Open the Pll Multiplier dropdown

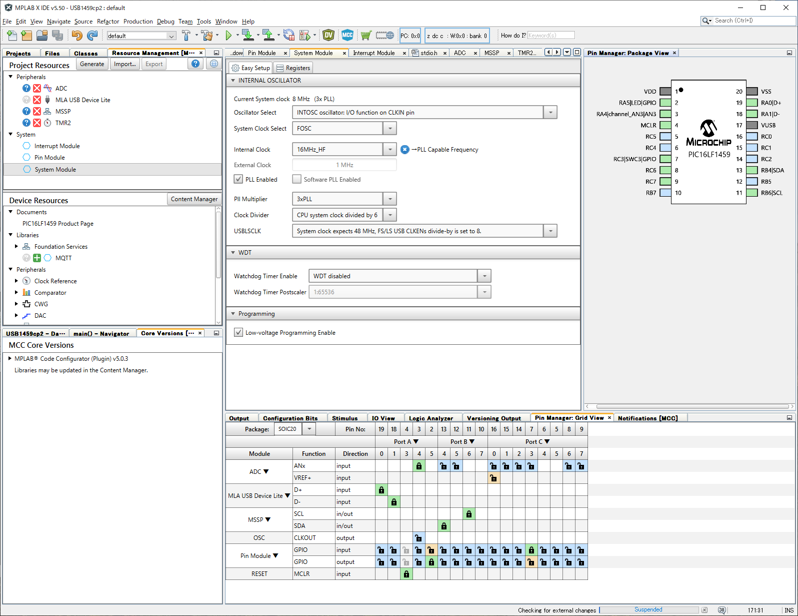390,199
